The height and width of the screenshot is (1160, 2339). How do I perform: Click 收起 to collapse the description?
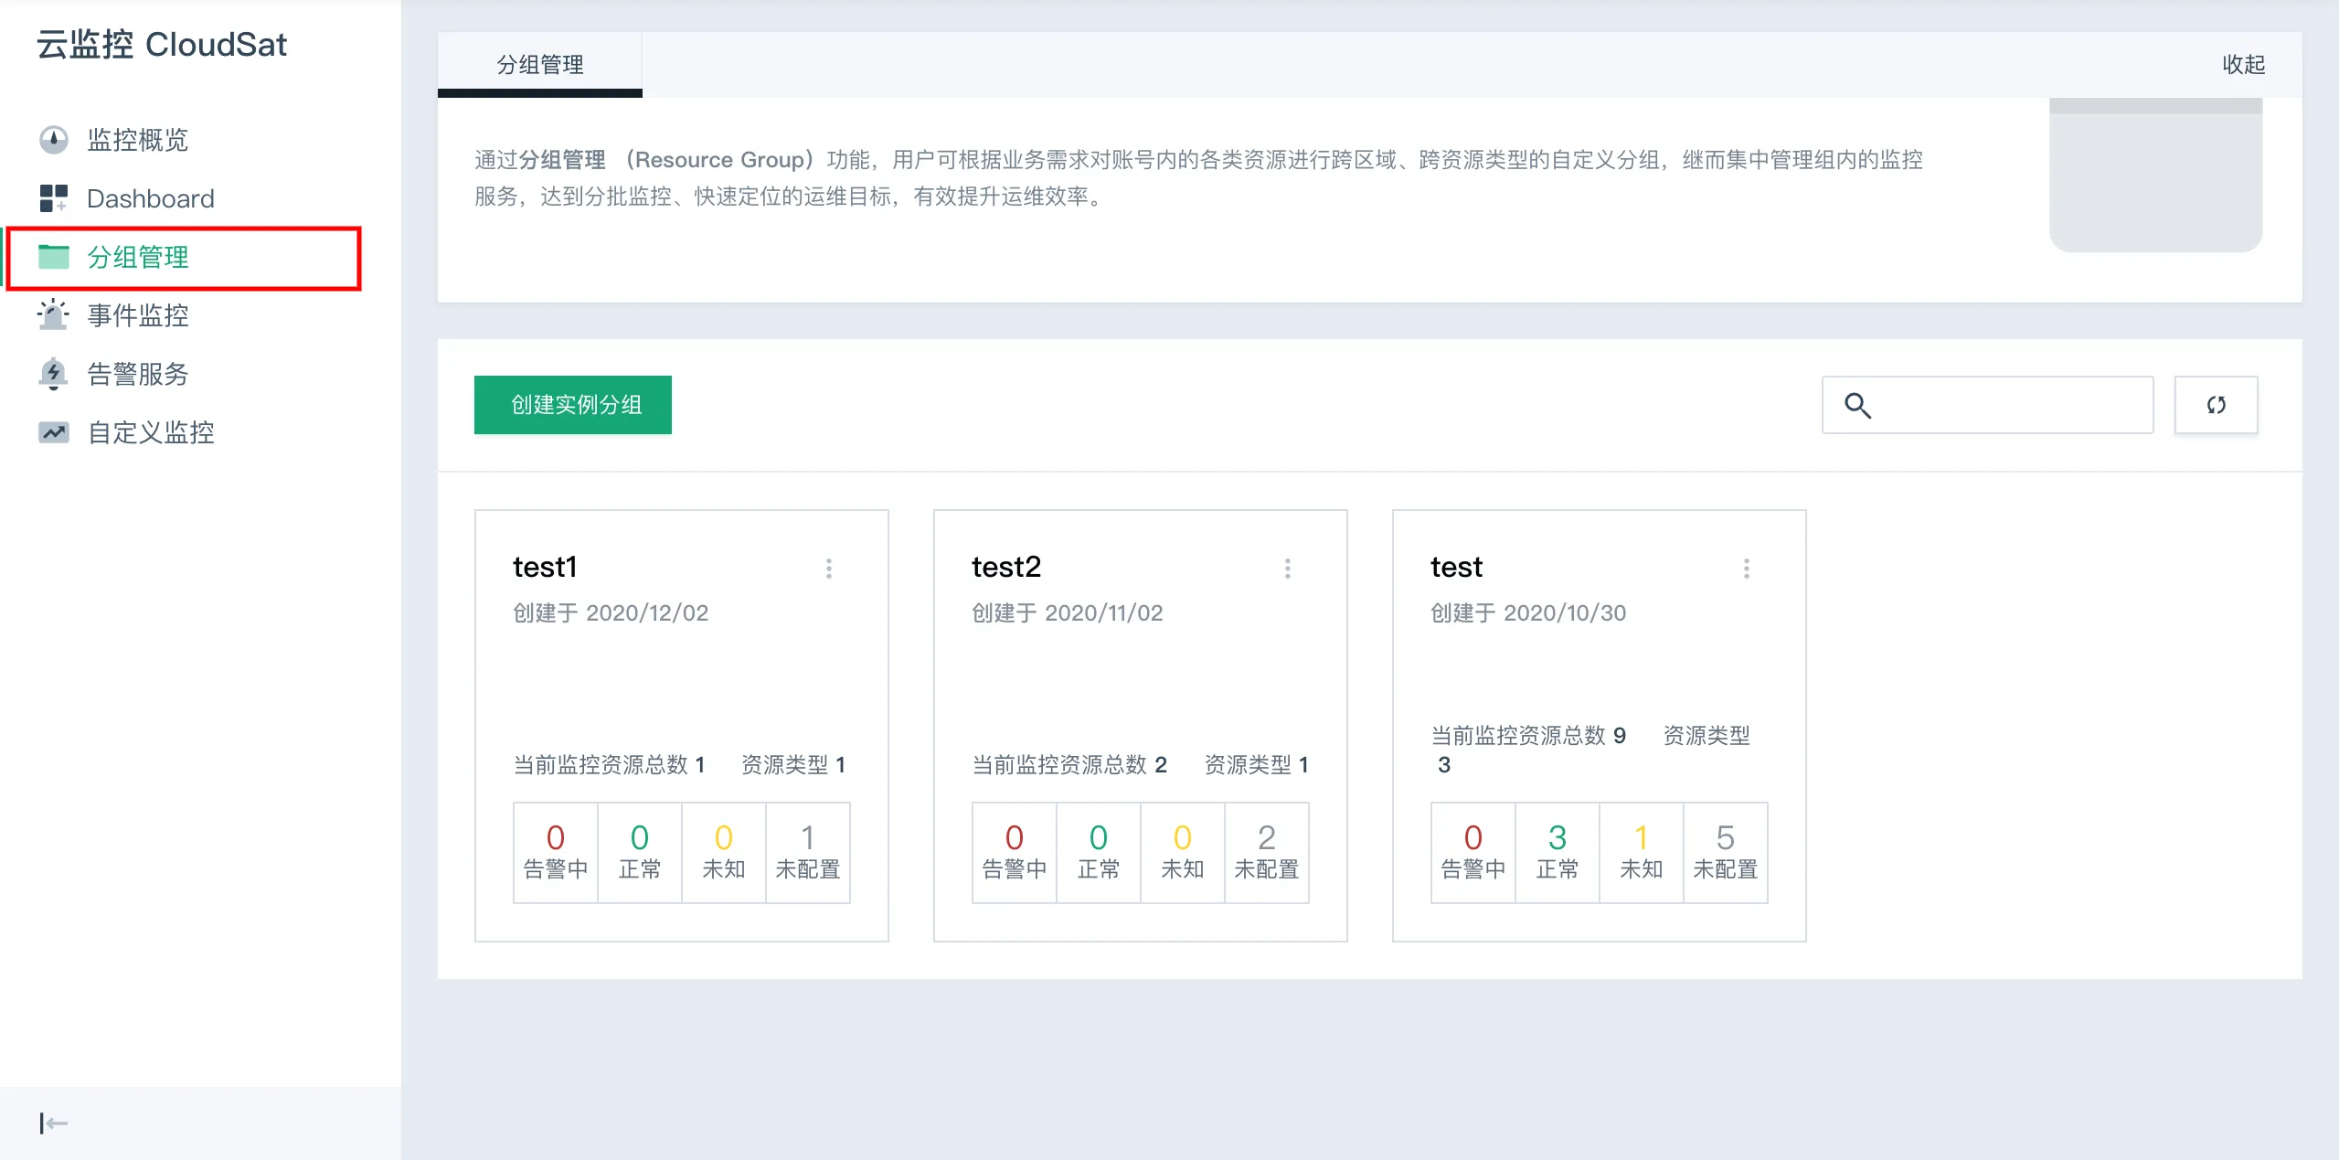[2243, 65]
